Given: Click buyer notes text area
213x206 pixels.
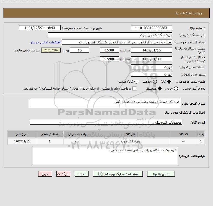Looking at the screenshot, I should click(x=105, y=156).
